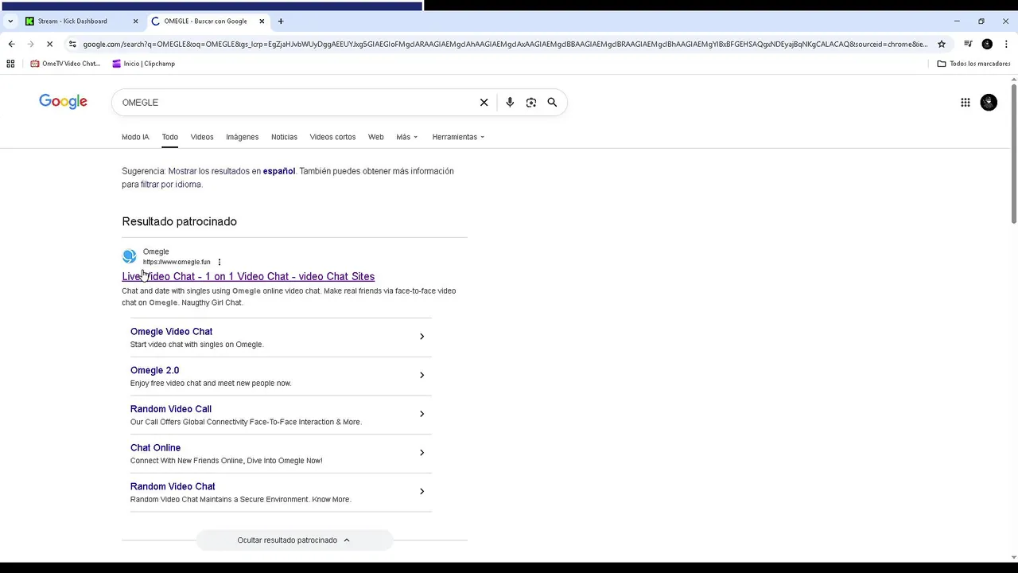Select the Modo IA search tab

[x=135, y=137]
